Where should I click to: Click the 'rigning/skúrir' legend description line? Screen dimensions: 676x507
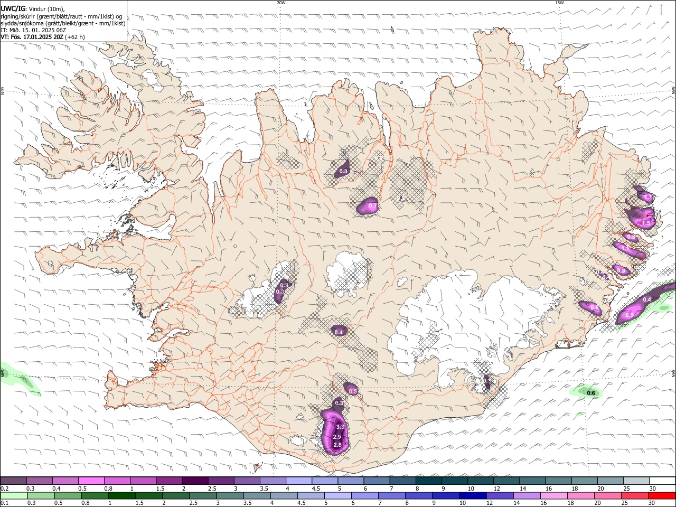61,16
